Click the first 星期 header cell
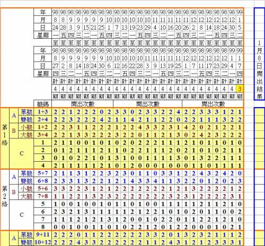 (43, 35)
